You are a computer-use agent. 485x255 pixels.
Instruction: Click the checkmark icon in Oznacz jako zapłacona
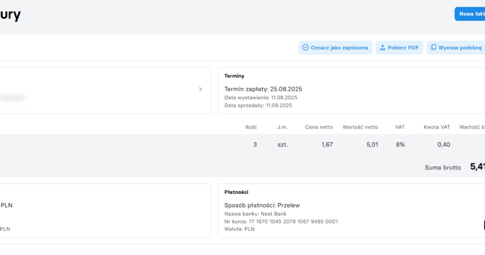(305, 47)
